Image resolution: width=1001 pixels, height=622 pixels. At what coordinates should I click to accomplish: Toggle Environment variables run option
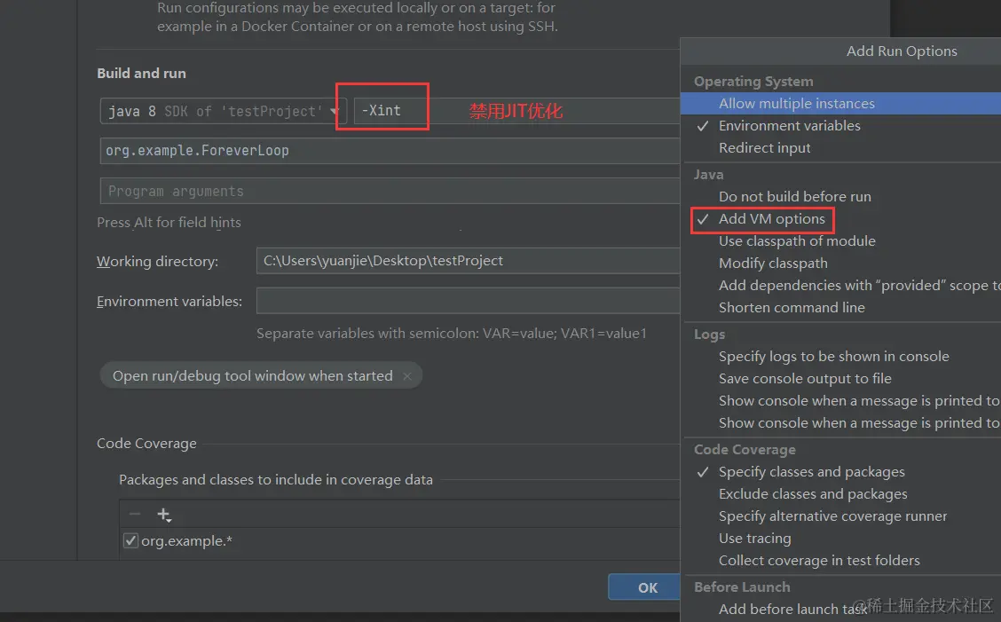pos(840,126)
